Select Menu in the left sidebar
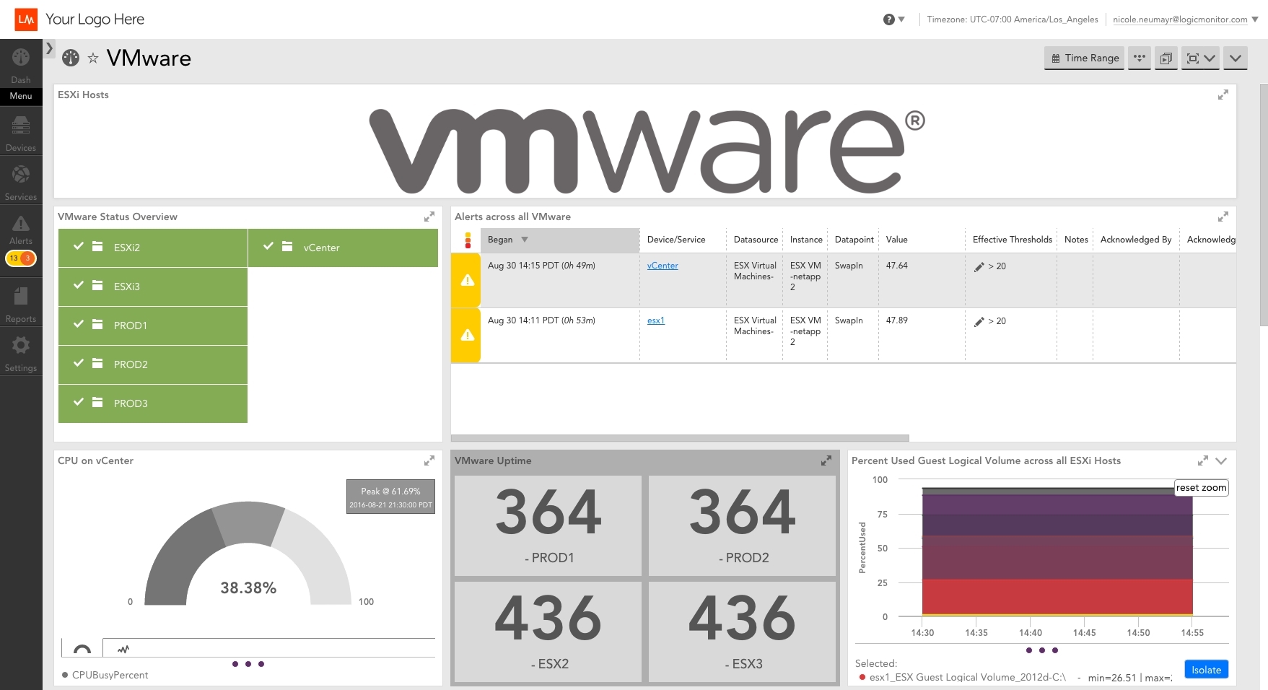1268x690 pixels. (21, 96)
